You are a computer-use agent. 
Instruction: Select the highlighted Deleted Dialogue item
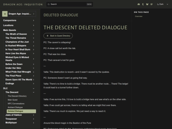coord(21,111)
